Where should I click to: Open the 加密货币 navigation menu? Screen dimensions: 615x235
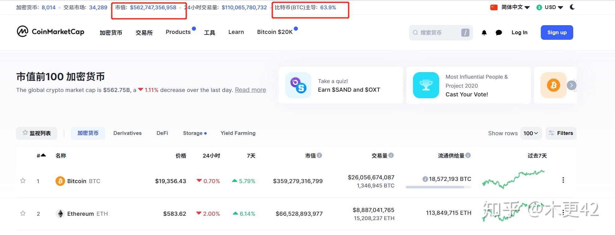(111, 33)
